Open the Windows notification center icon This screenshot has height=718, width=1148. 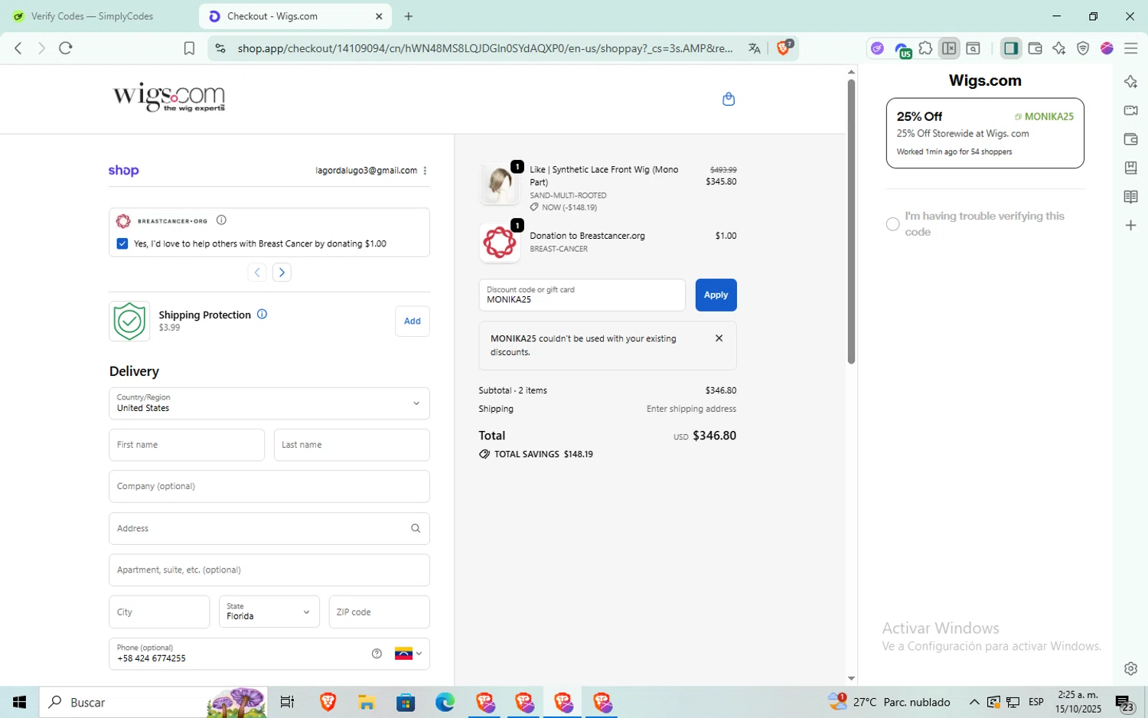[1124, 703]
